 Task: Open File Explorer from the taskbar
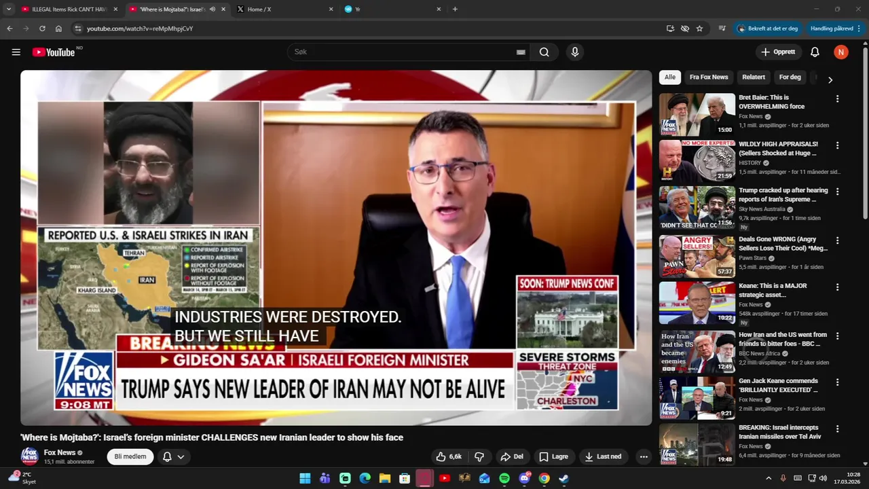pos(385,478)
